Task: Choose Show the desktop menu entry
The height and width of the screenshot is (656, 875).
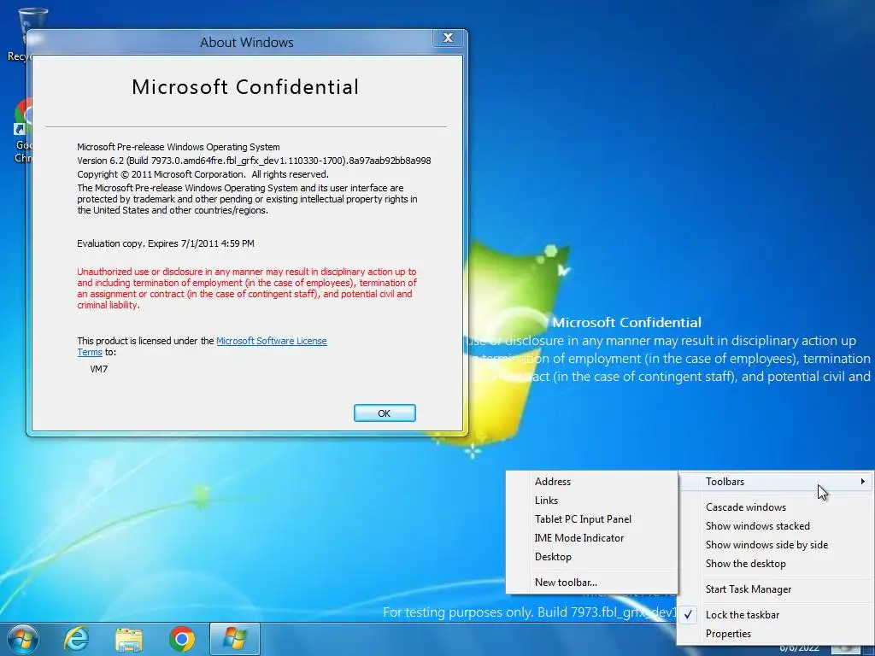Action: (x=776, y=564)
